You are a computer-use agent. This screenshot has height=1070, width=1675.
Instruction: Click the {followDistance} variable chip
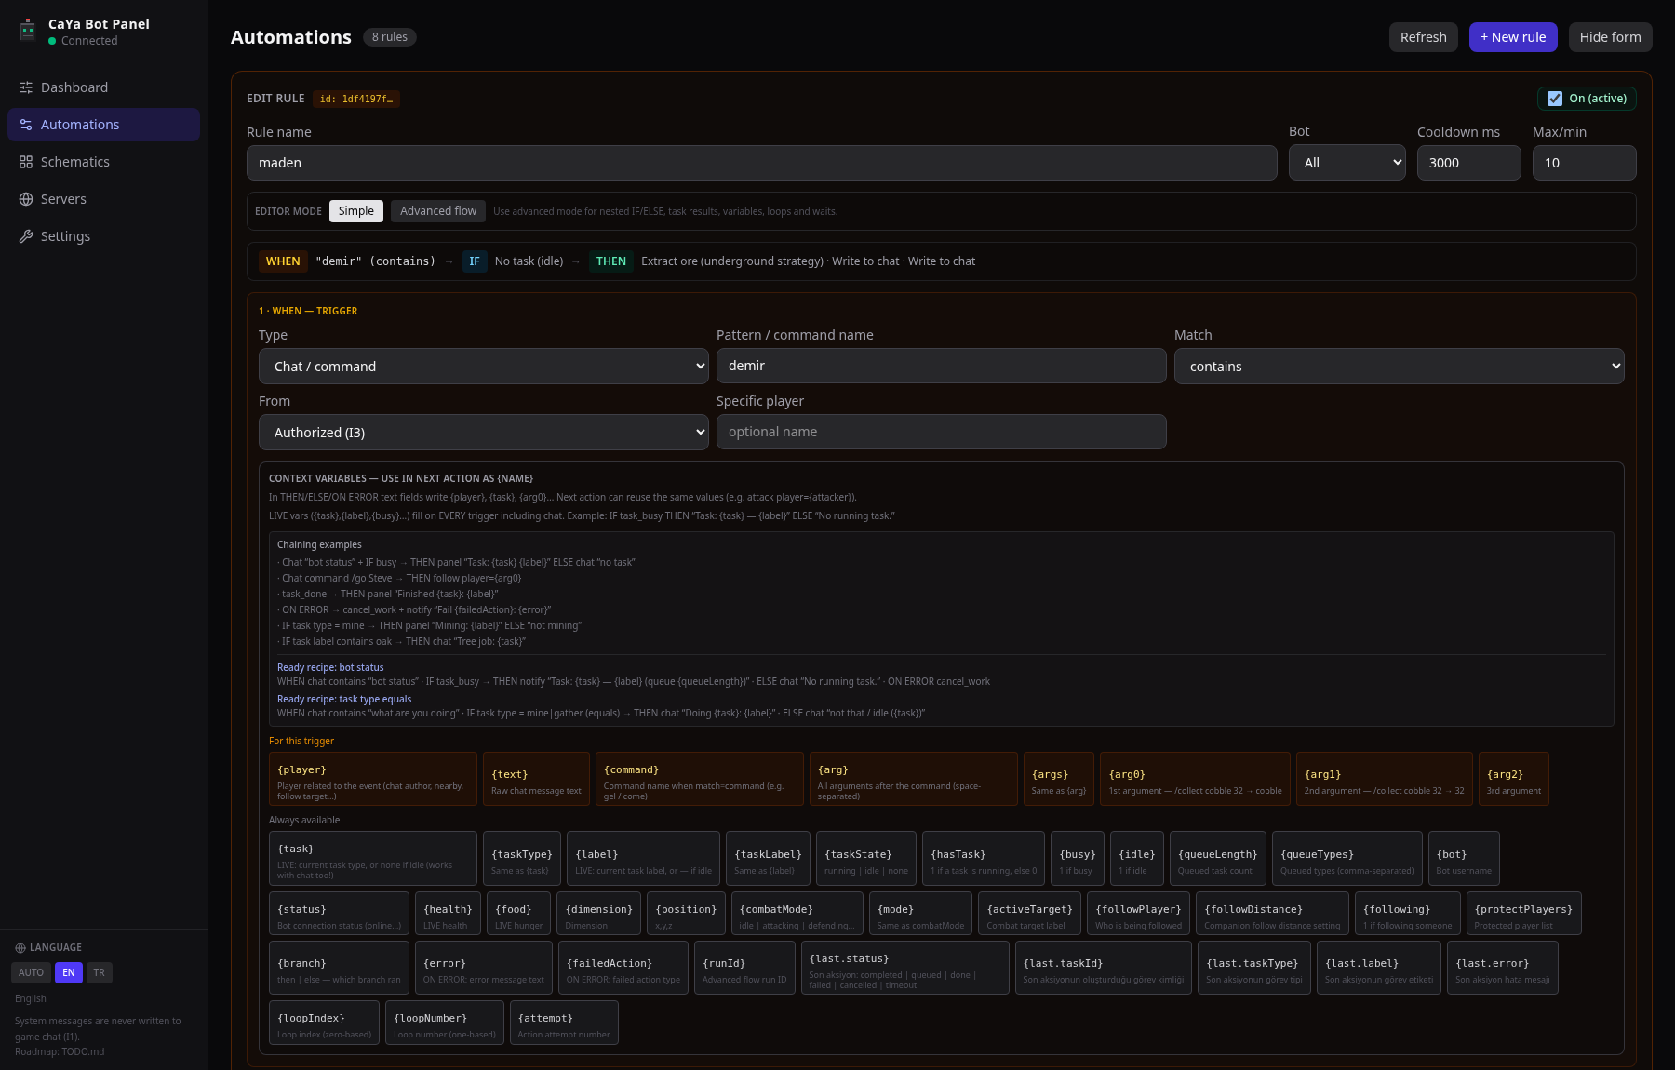coord(1272,914)
